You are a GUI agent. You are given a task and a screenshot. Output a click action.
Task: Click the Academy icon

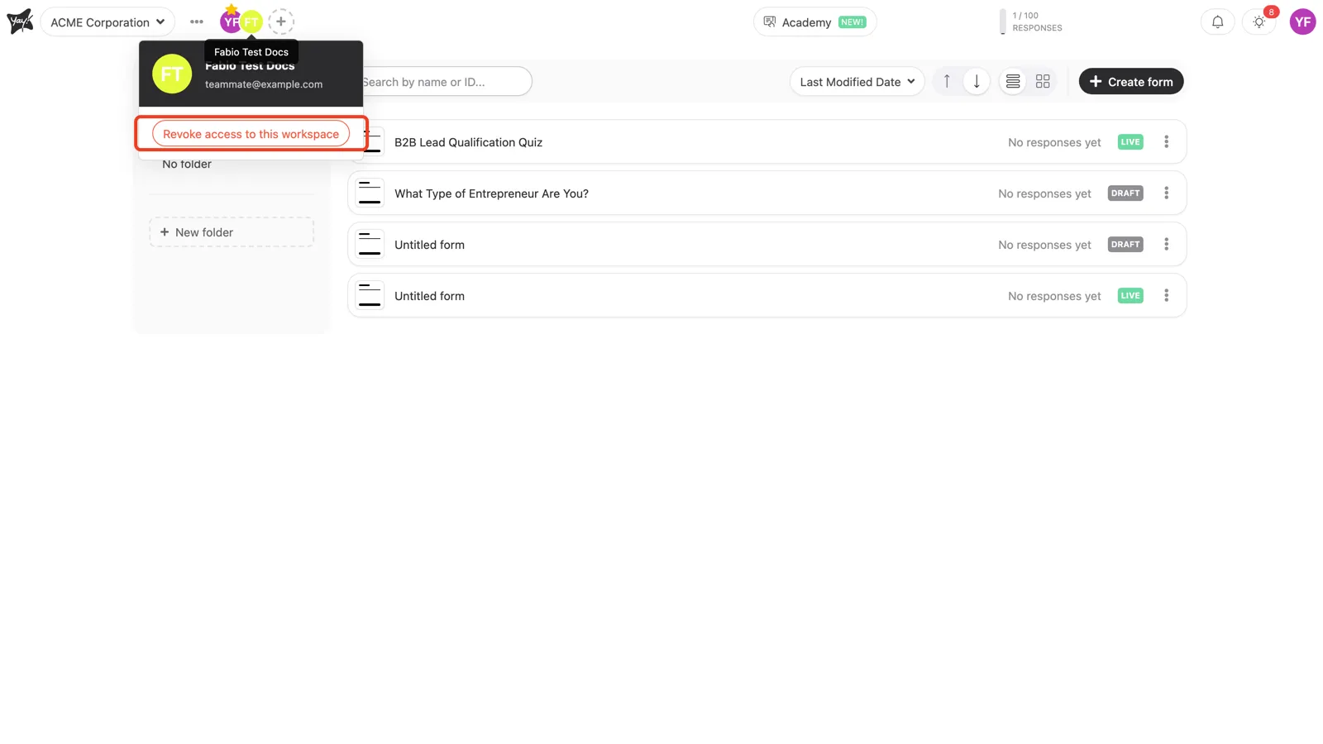[770, 22]
